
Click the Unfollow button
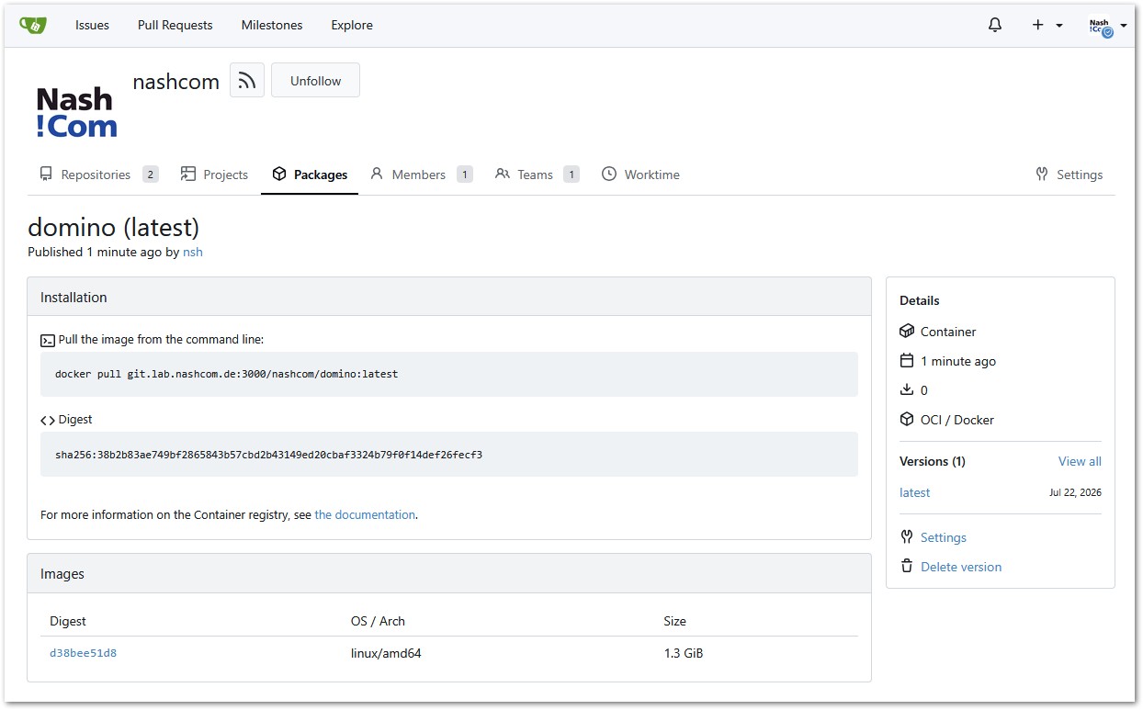coord(315,81)
